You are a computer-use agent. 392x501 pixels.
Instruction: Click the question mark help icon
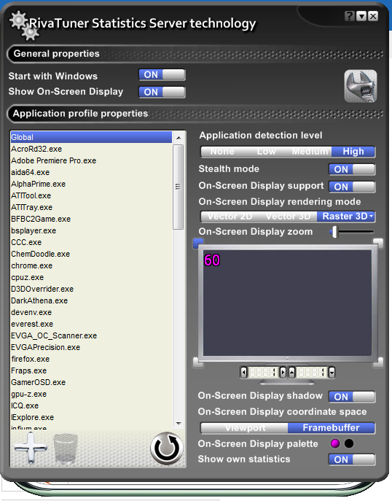tap(349, 16)
